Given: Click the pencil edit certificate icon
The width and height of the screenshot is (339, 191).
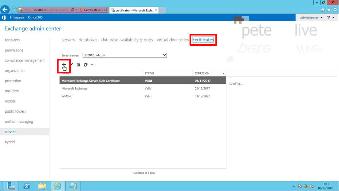Looking at the screenshot, I should (71, 65).
